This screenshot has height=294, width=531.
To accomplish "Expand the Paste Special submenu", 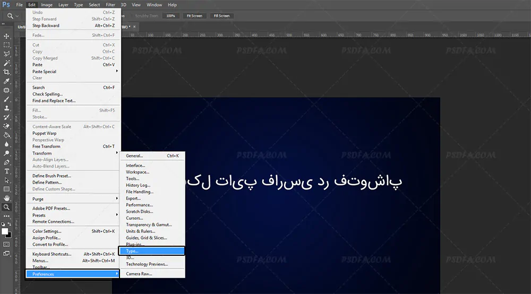I will pos(73,72).
